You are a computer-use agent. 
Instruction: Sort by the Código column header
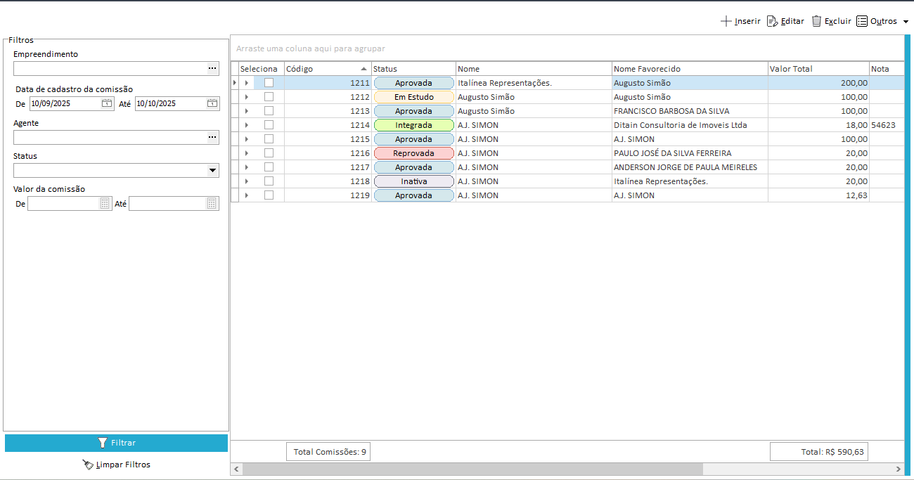[x=328, y=69]
